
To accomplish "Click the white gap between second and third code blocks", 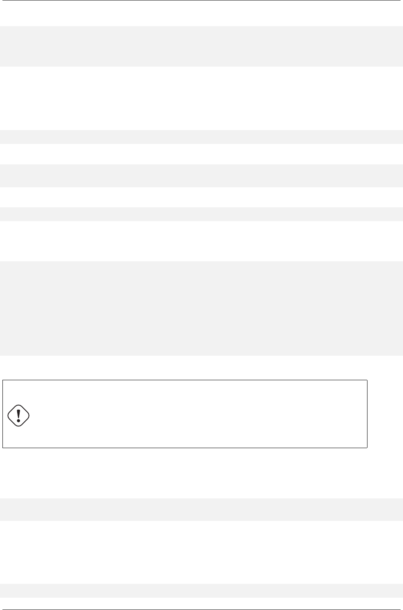I will tap(201, 154).
